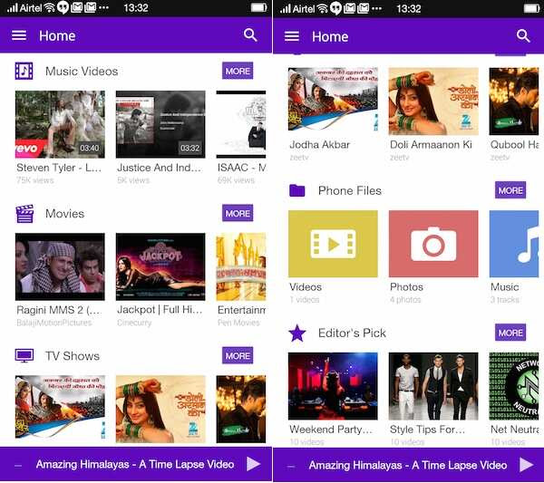Tap battery icon in right status bar
Image resolution: width=544 pixels, height=483 pixels.
click(532, 8)
